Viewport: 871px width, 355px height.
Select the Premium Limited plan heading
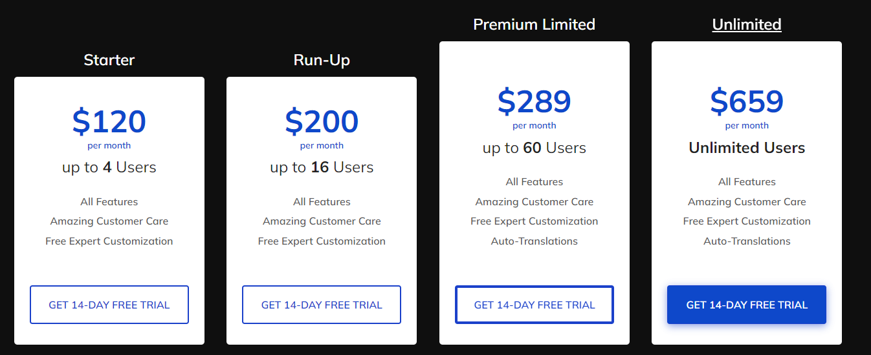coord(535,25)
